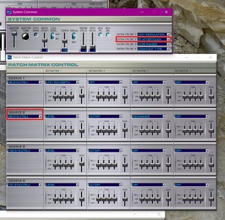This screenshot has height=220, width=225.
Task: Close the System Common window
Action: [x=166, y=12]
